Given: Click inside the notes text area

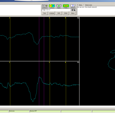Looking at the screenshot, I should pos(96,10).
